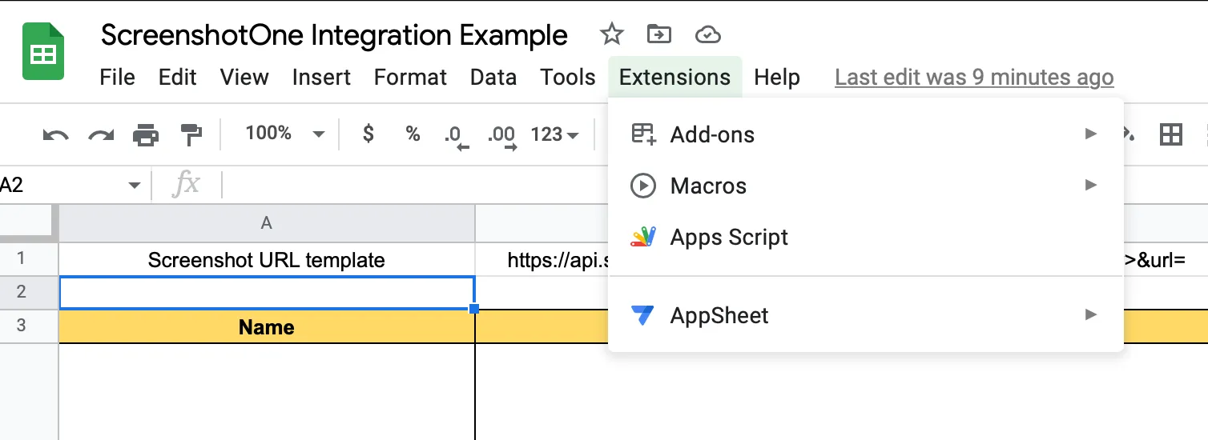This screenshot has height=440, width=1208.
Task: Close the Extensions menu
Action: pyautogui.click(x=674, y=78)
